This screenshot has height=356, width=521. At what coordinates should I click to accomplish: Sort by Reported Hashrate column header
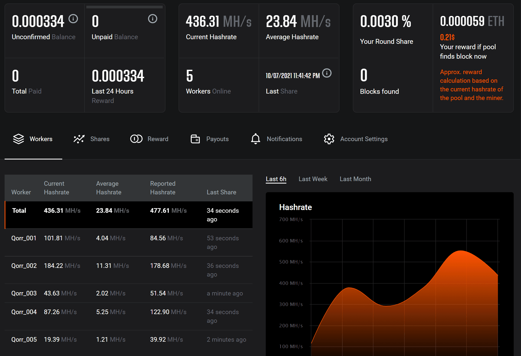163,188
